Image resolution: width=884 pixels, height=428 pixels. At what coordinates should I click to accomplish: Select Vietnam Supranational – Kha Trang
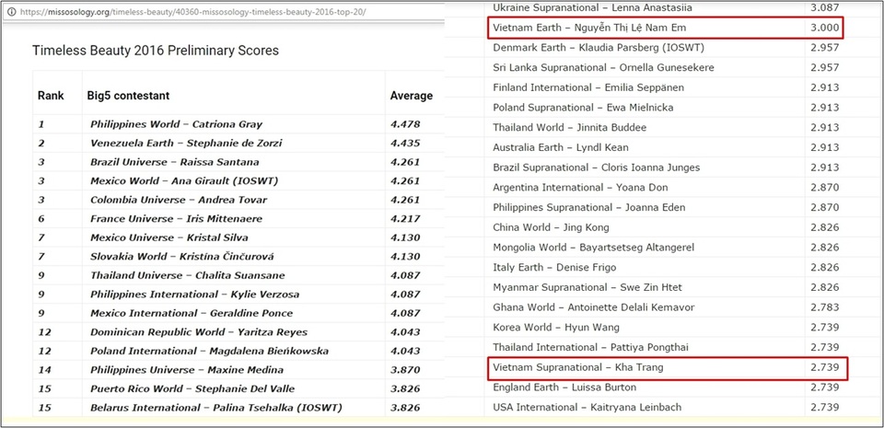point(578,367)
